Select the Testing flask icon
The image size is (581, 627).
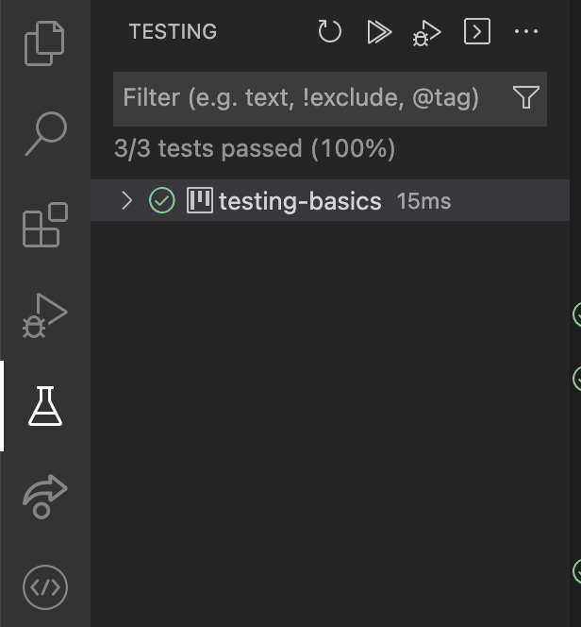(44, 406)
